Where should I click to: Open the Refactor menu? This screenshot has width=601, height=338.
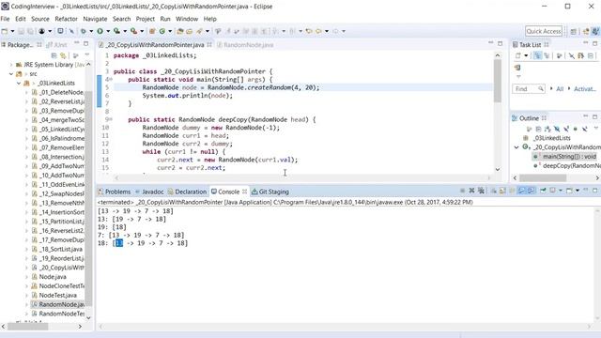click(66, 19)
